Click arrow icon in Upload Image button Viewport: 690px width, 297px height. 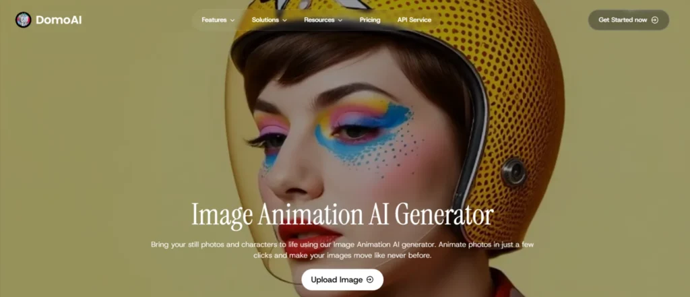370,279
